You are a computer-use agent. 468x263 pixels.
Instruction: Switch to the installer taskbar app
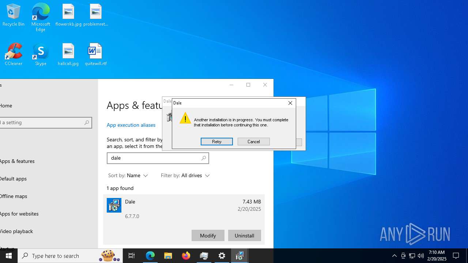pyautogui.click(x=240, y=256)
